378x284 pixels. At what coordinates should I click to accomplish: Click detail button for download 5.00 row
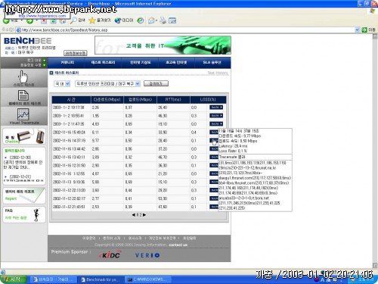(214, 182)
